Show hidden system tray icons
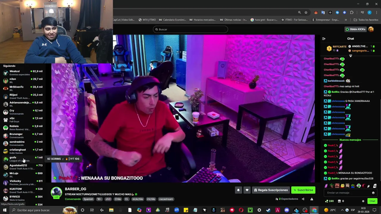Image resolution: width=381 pixels, height=214 pixels. point(342,210)
